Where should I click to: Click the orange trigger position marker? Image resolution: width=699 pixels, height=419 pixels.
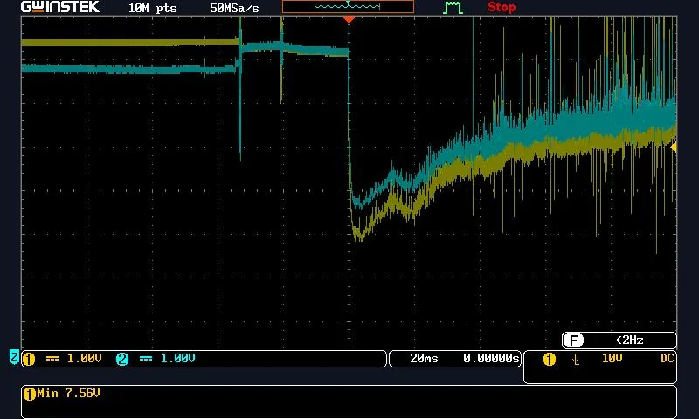point(349,19)
